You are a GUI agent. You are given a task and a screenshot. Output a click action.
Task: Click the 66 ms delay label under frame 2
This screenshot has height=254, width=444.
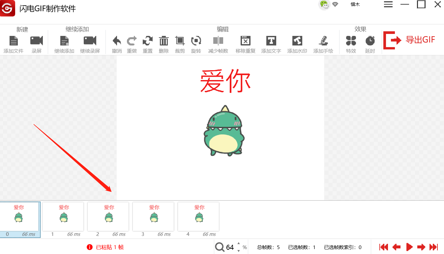pyautogui.click(x=119, y=234)
